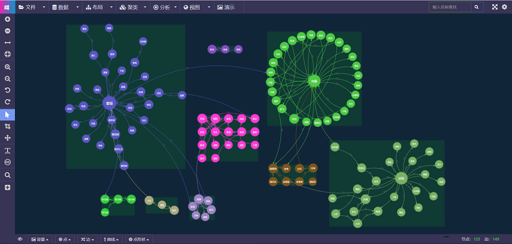The image size is (512, 244).
Task: Enter fullscreen with the expand arrows icon
Action: 495,7
